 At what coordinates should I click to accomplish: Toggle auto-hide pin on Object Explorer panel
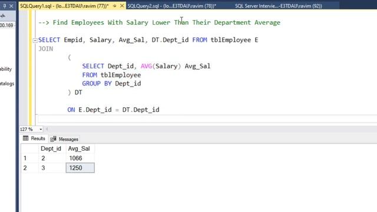5,6
